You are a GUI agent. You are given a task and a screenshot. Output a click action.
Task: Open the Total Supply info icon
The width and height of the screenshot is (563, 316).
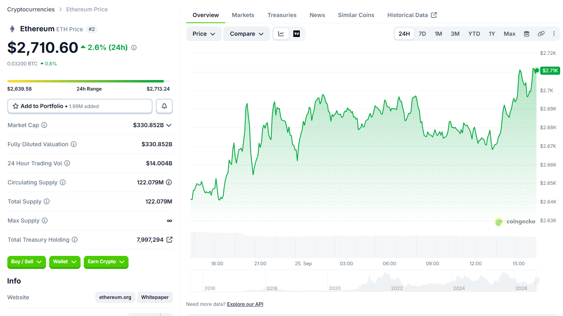point(47,201)
